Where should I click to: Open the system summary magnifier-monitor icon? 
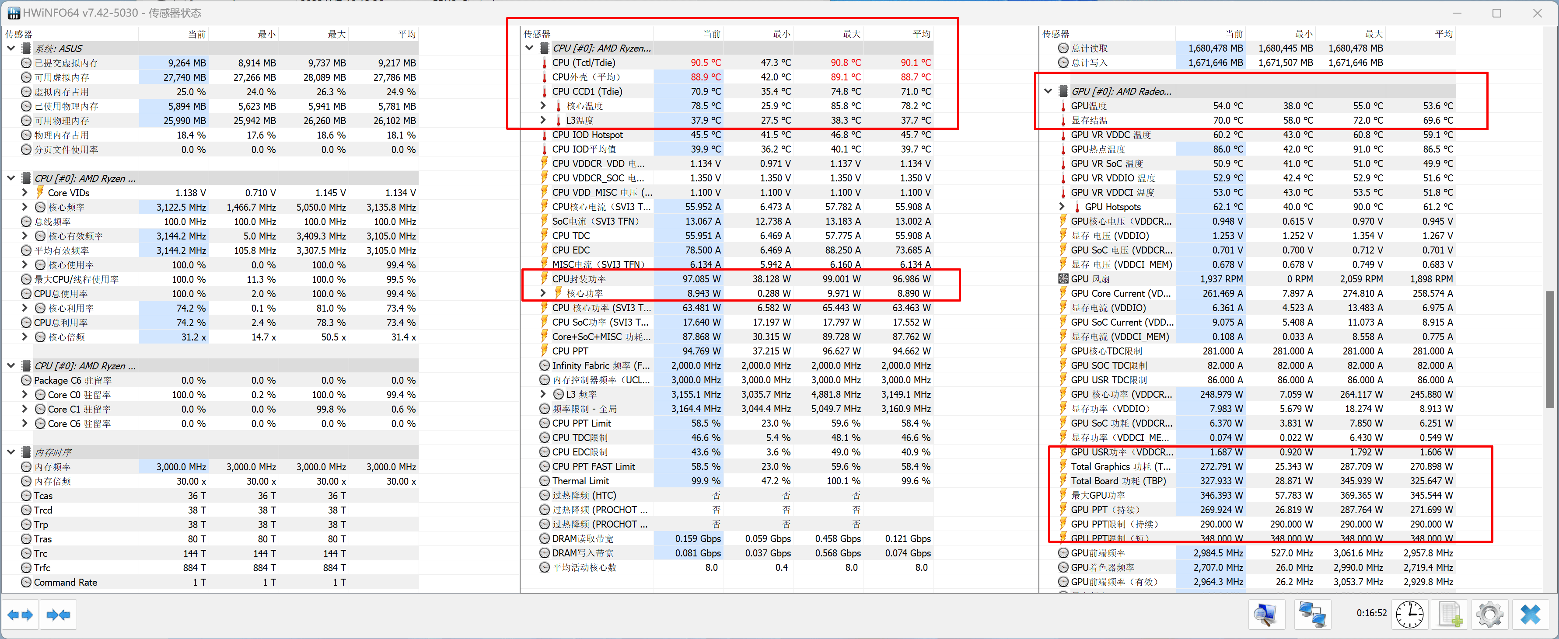pyautogui.click(x=1265, y=615)
